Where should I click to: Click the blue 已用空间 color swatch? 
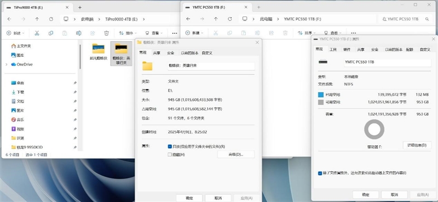321,95
